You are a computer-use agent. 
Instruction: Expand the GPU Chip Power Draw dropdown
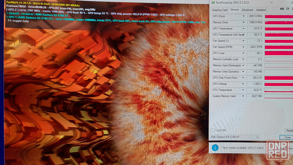click(243, 78)
